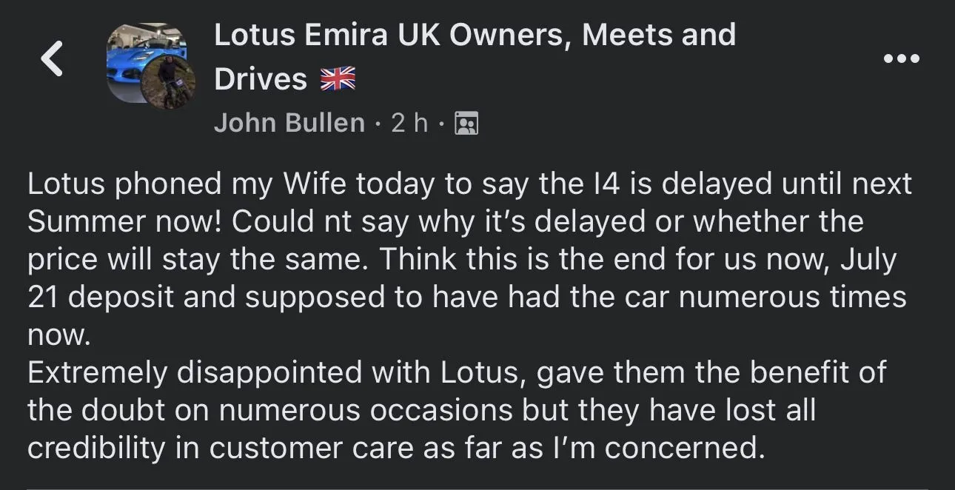Click "21 deposit" in the post text
955x490 pixels.
click(x=101, y=297)
